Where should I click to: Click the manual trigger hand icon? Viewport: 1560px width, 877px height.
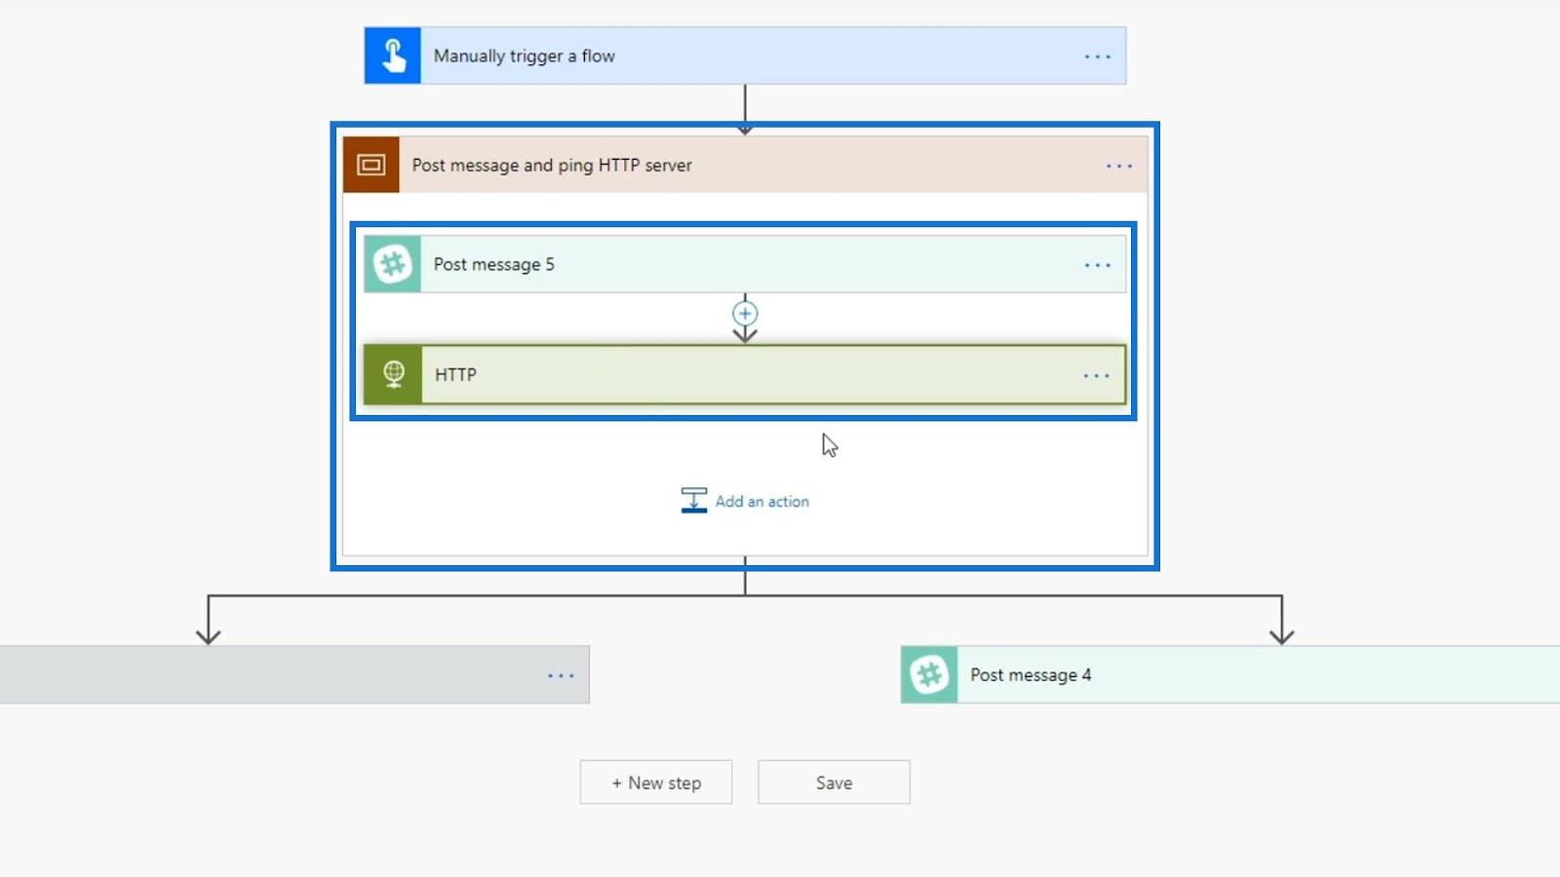pos(393,56)
